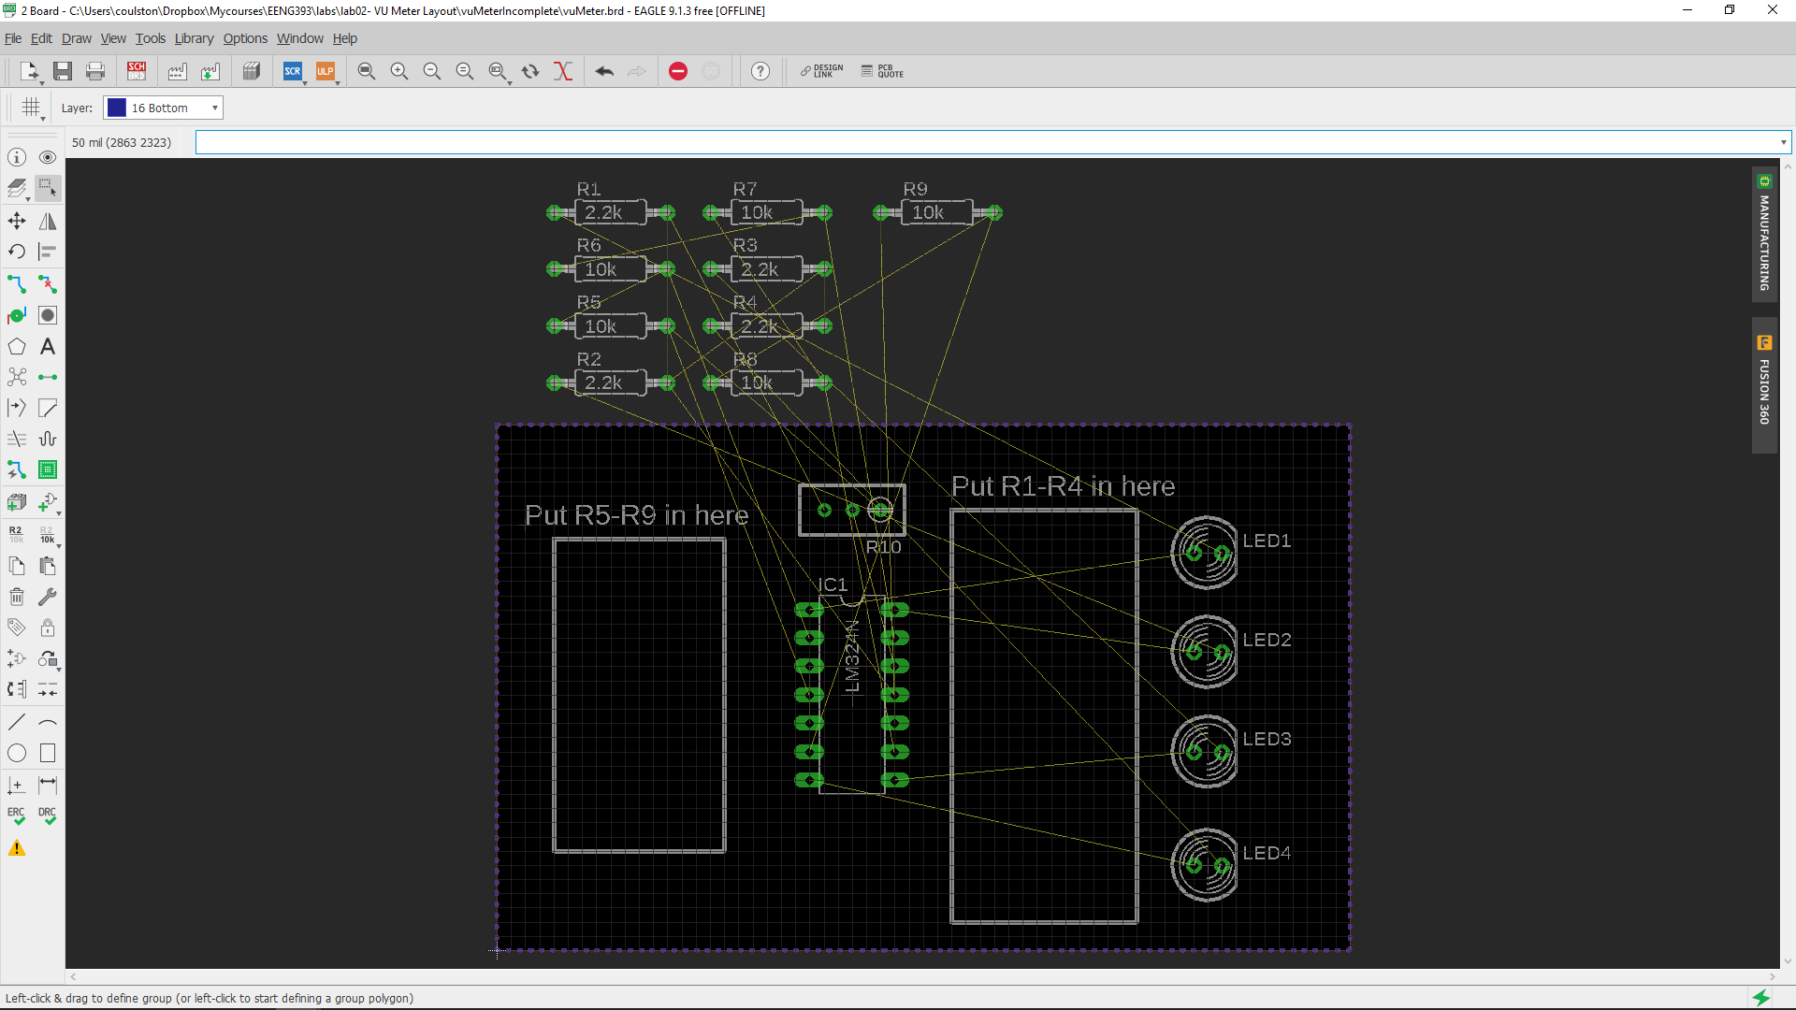The image size is (1796, 1010).
Task: Save the board file
Action: (63, 71)
